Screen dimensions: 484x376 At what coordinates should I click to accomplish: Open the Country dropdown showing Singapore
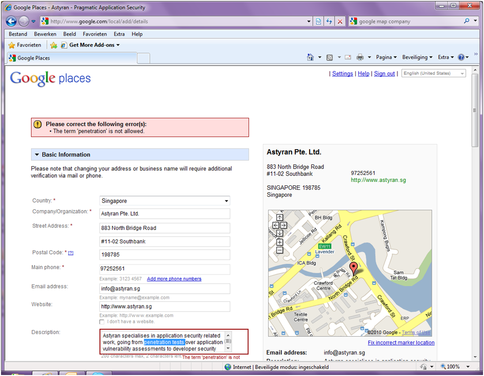165,201
